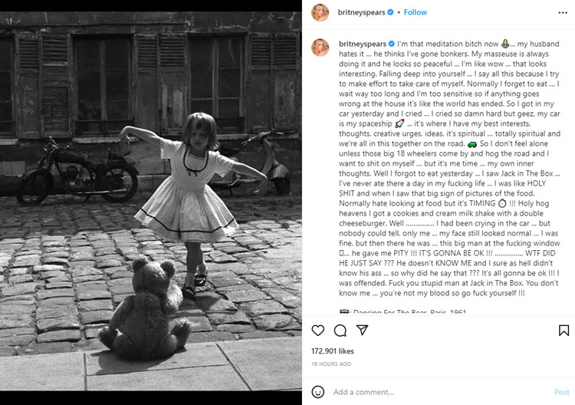Screen dimensions: 575x405
Task: Click the teddy bear in the photo
Action: tap(146, 307)
